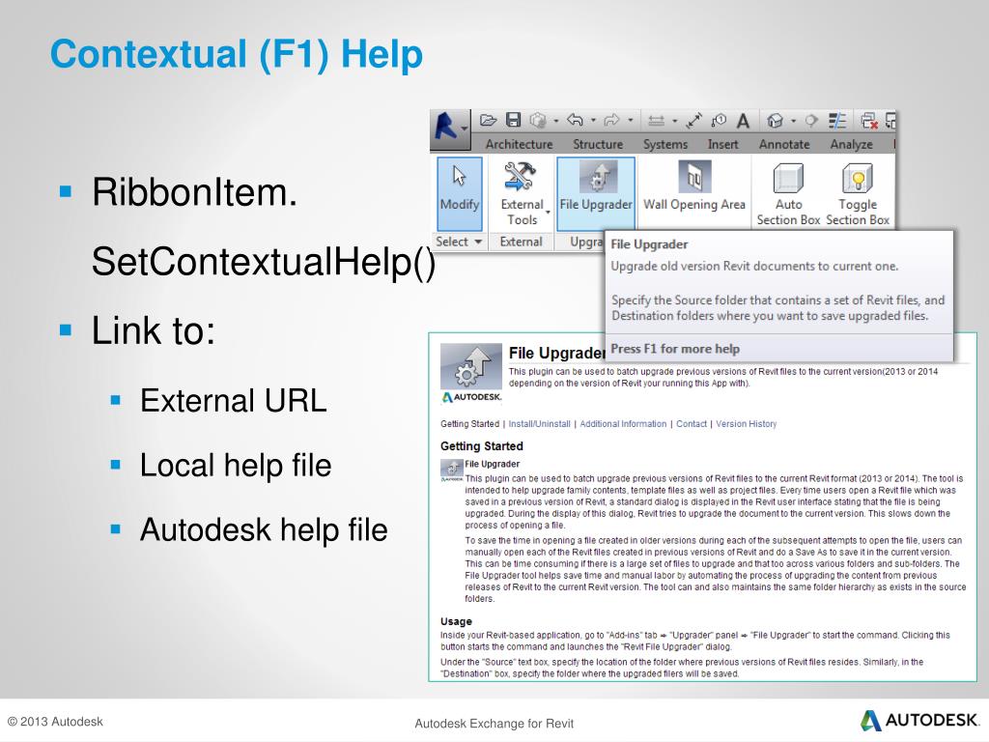Click the Wall Opening Area tool
Viewport: 989px width, 742px height.
tap(693, 186)
